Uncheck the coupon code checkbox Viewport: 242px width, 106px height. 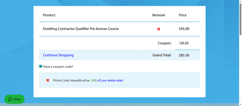coord(41,66)
